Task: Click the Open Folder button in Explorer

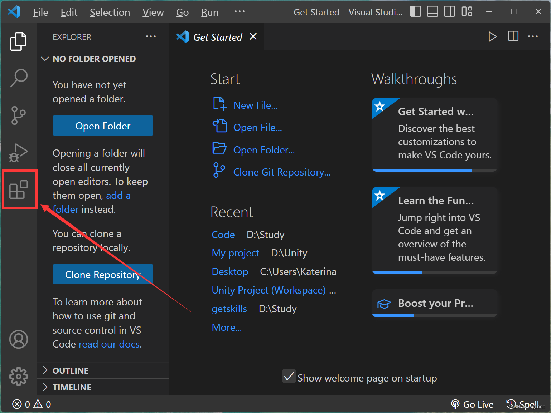Action: tap(103, 126)
